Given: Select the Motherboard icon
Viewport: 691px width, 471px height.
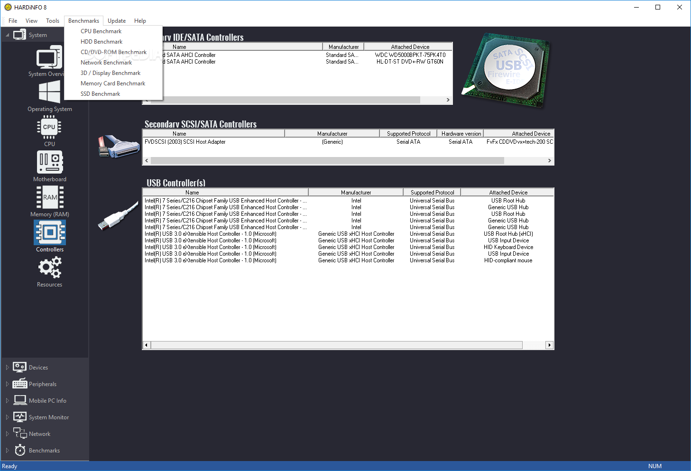Looking at the screenshot, I should [50, 162].
